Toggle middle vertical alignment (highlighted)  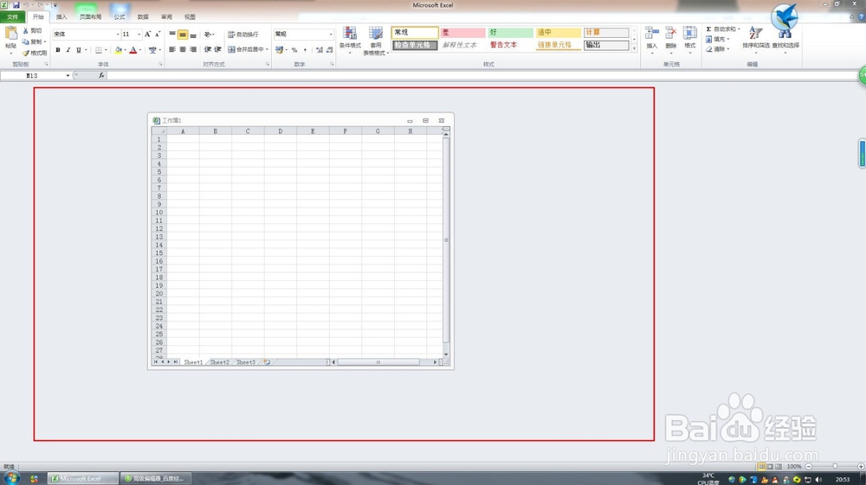tap(182, 35)
